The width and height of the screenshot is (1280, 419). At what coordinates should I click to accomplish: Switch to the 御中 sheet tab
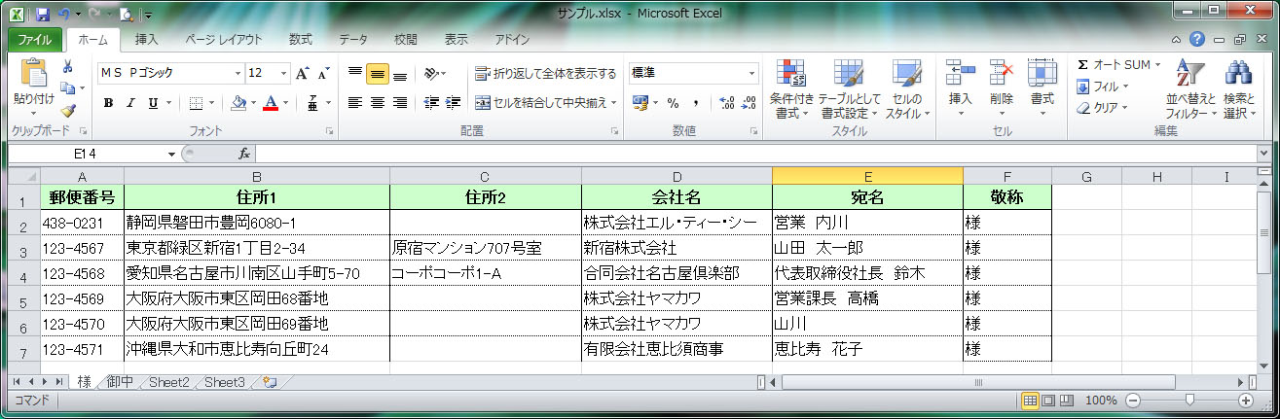pyautogui.click(x=120, y=382)
